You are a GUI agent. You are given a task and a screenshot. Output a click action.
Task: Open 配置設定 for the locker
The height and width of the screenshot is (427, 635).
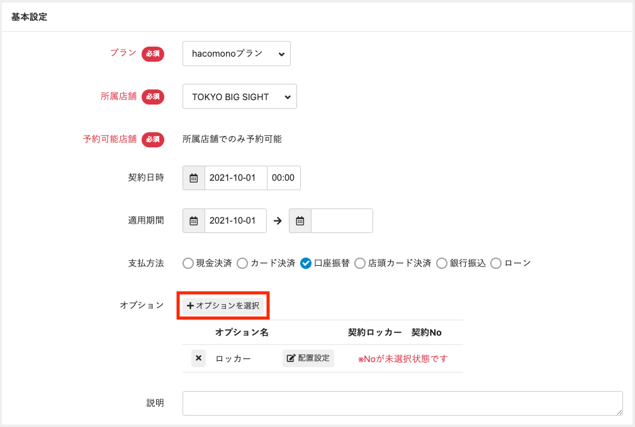point(308,358)
